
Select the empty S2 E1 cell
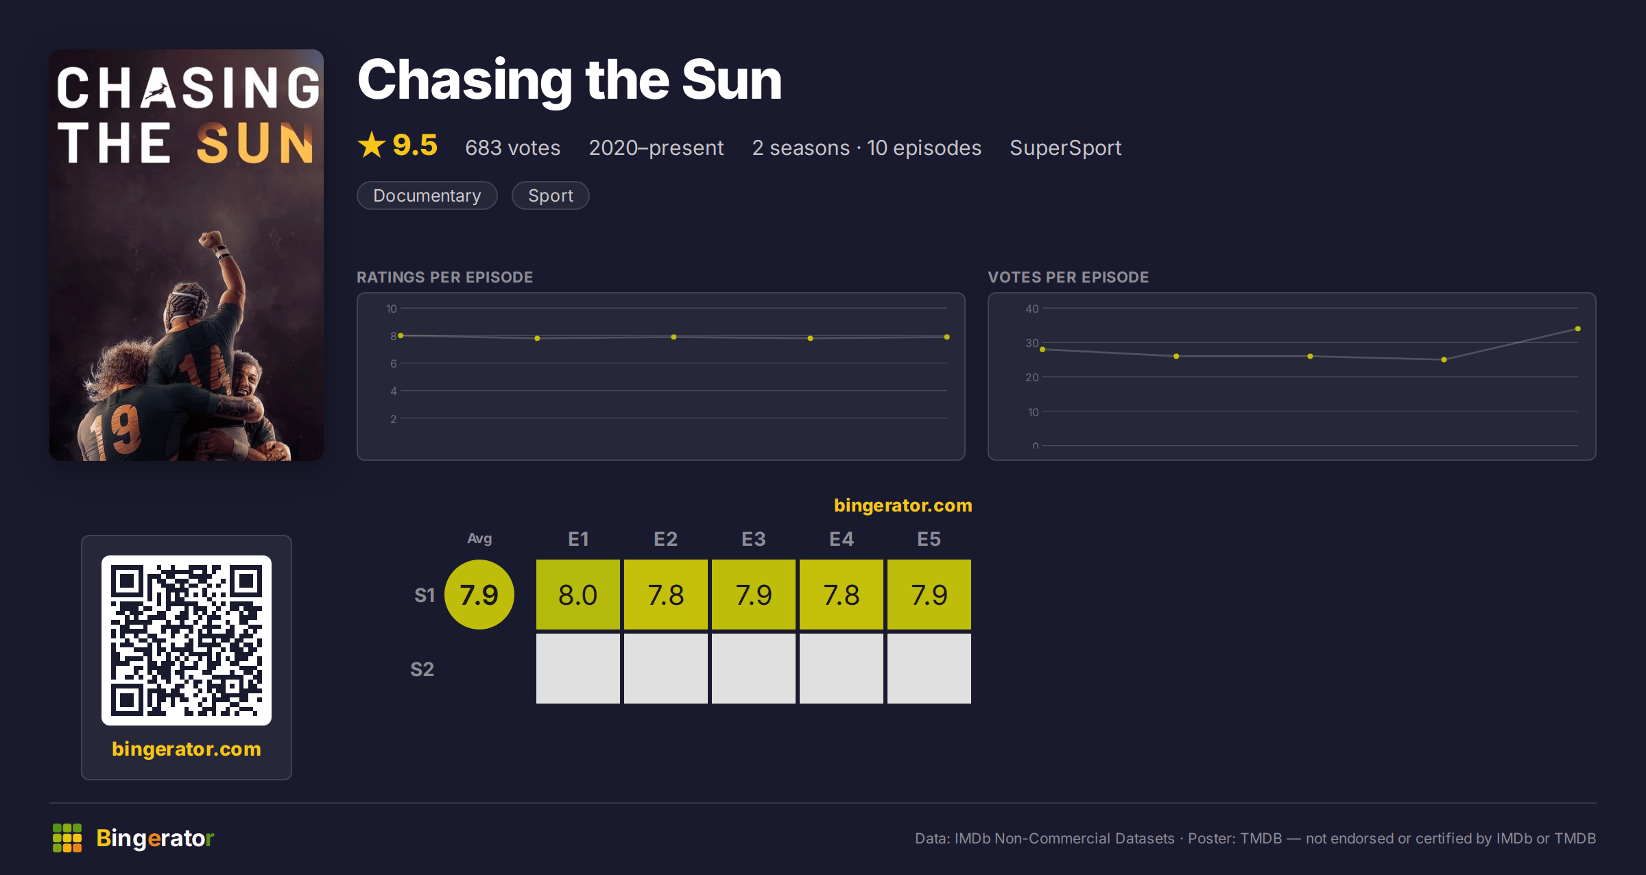(578, 669)
